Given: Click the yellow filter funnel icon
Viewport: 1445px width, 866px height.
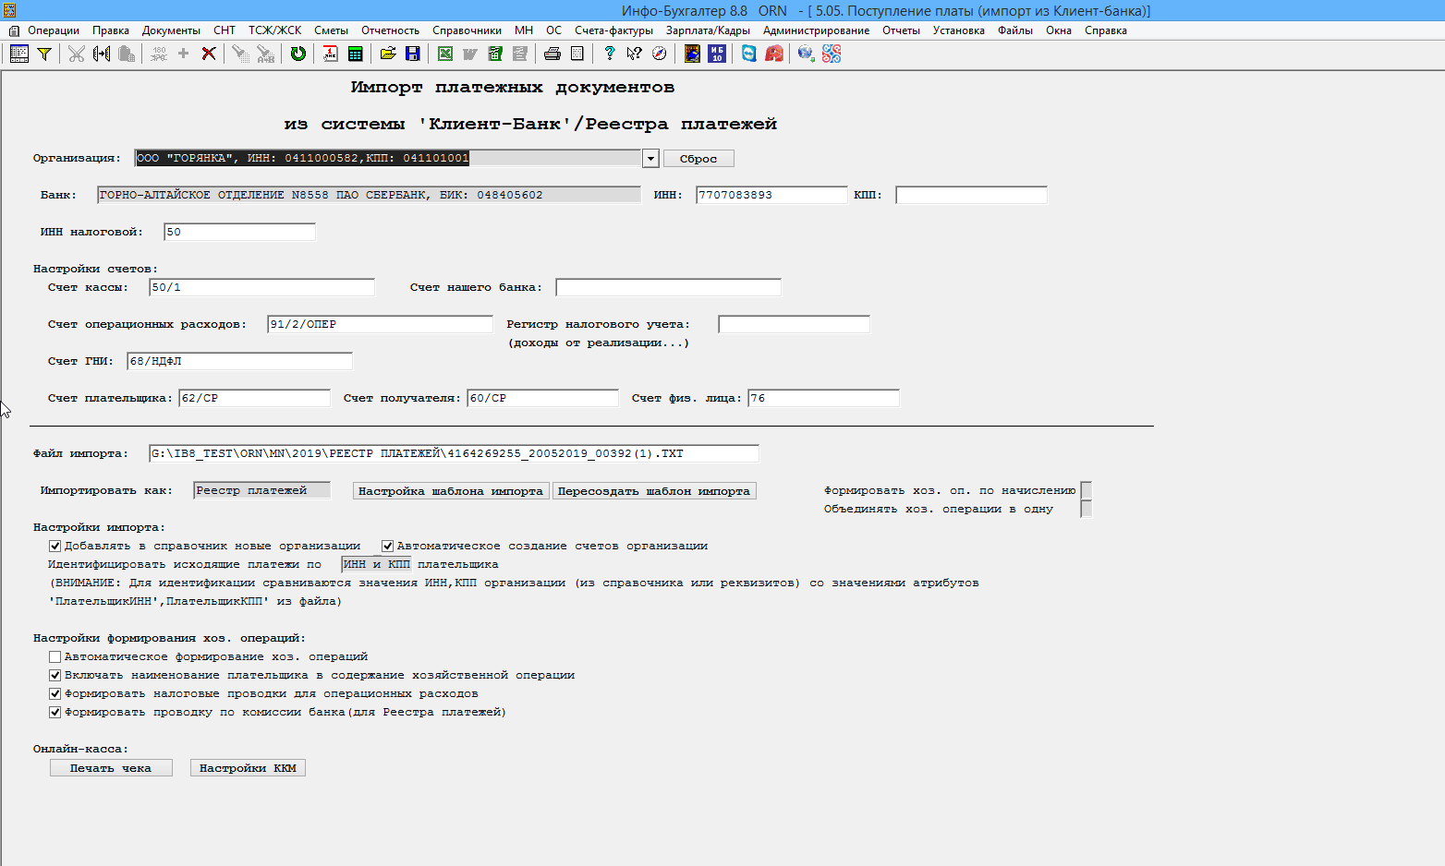Looking at the screenshot, I should (x=43, y=54).
